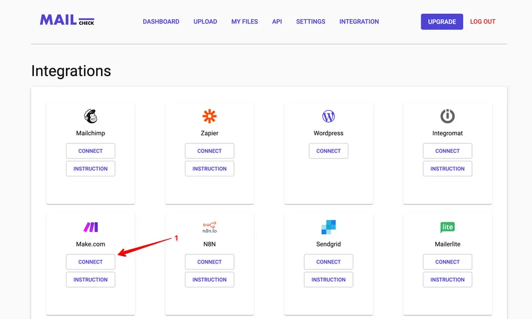532x319 pixels.
Task: Connect the Integromat integration
Action: [x=447, y=151]
